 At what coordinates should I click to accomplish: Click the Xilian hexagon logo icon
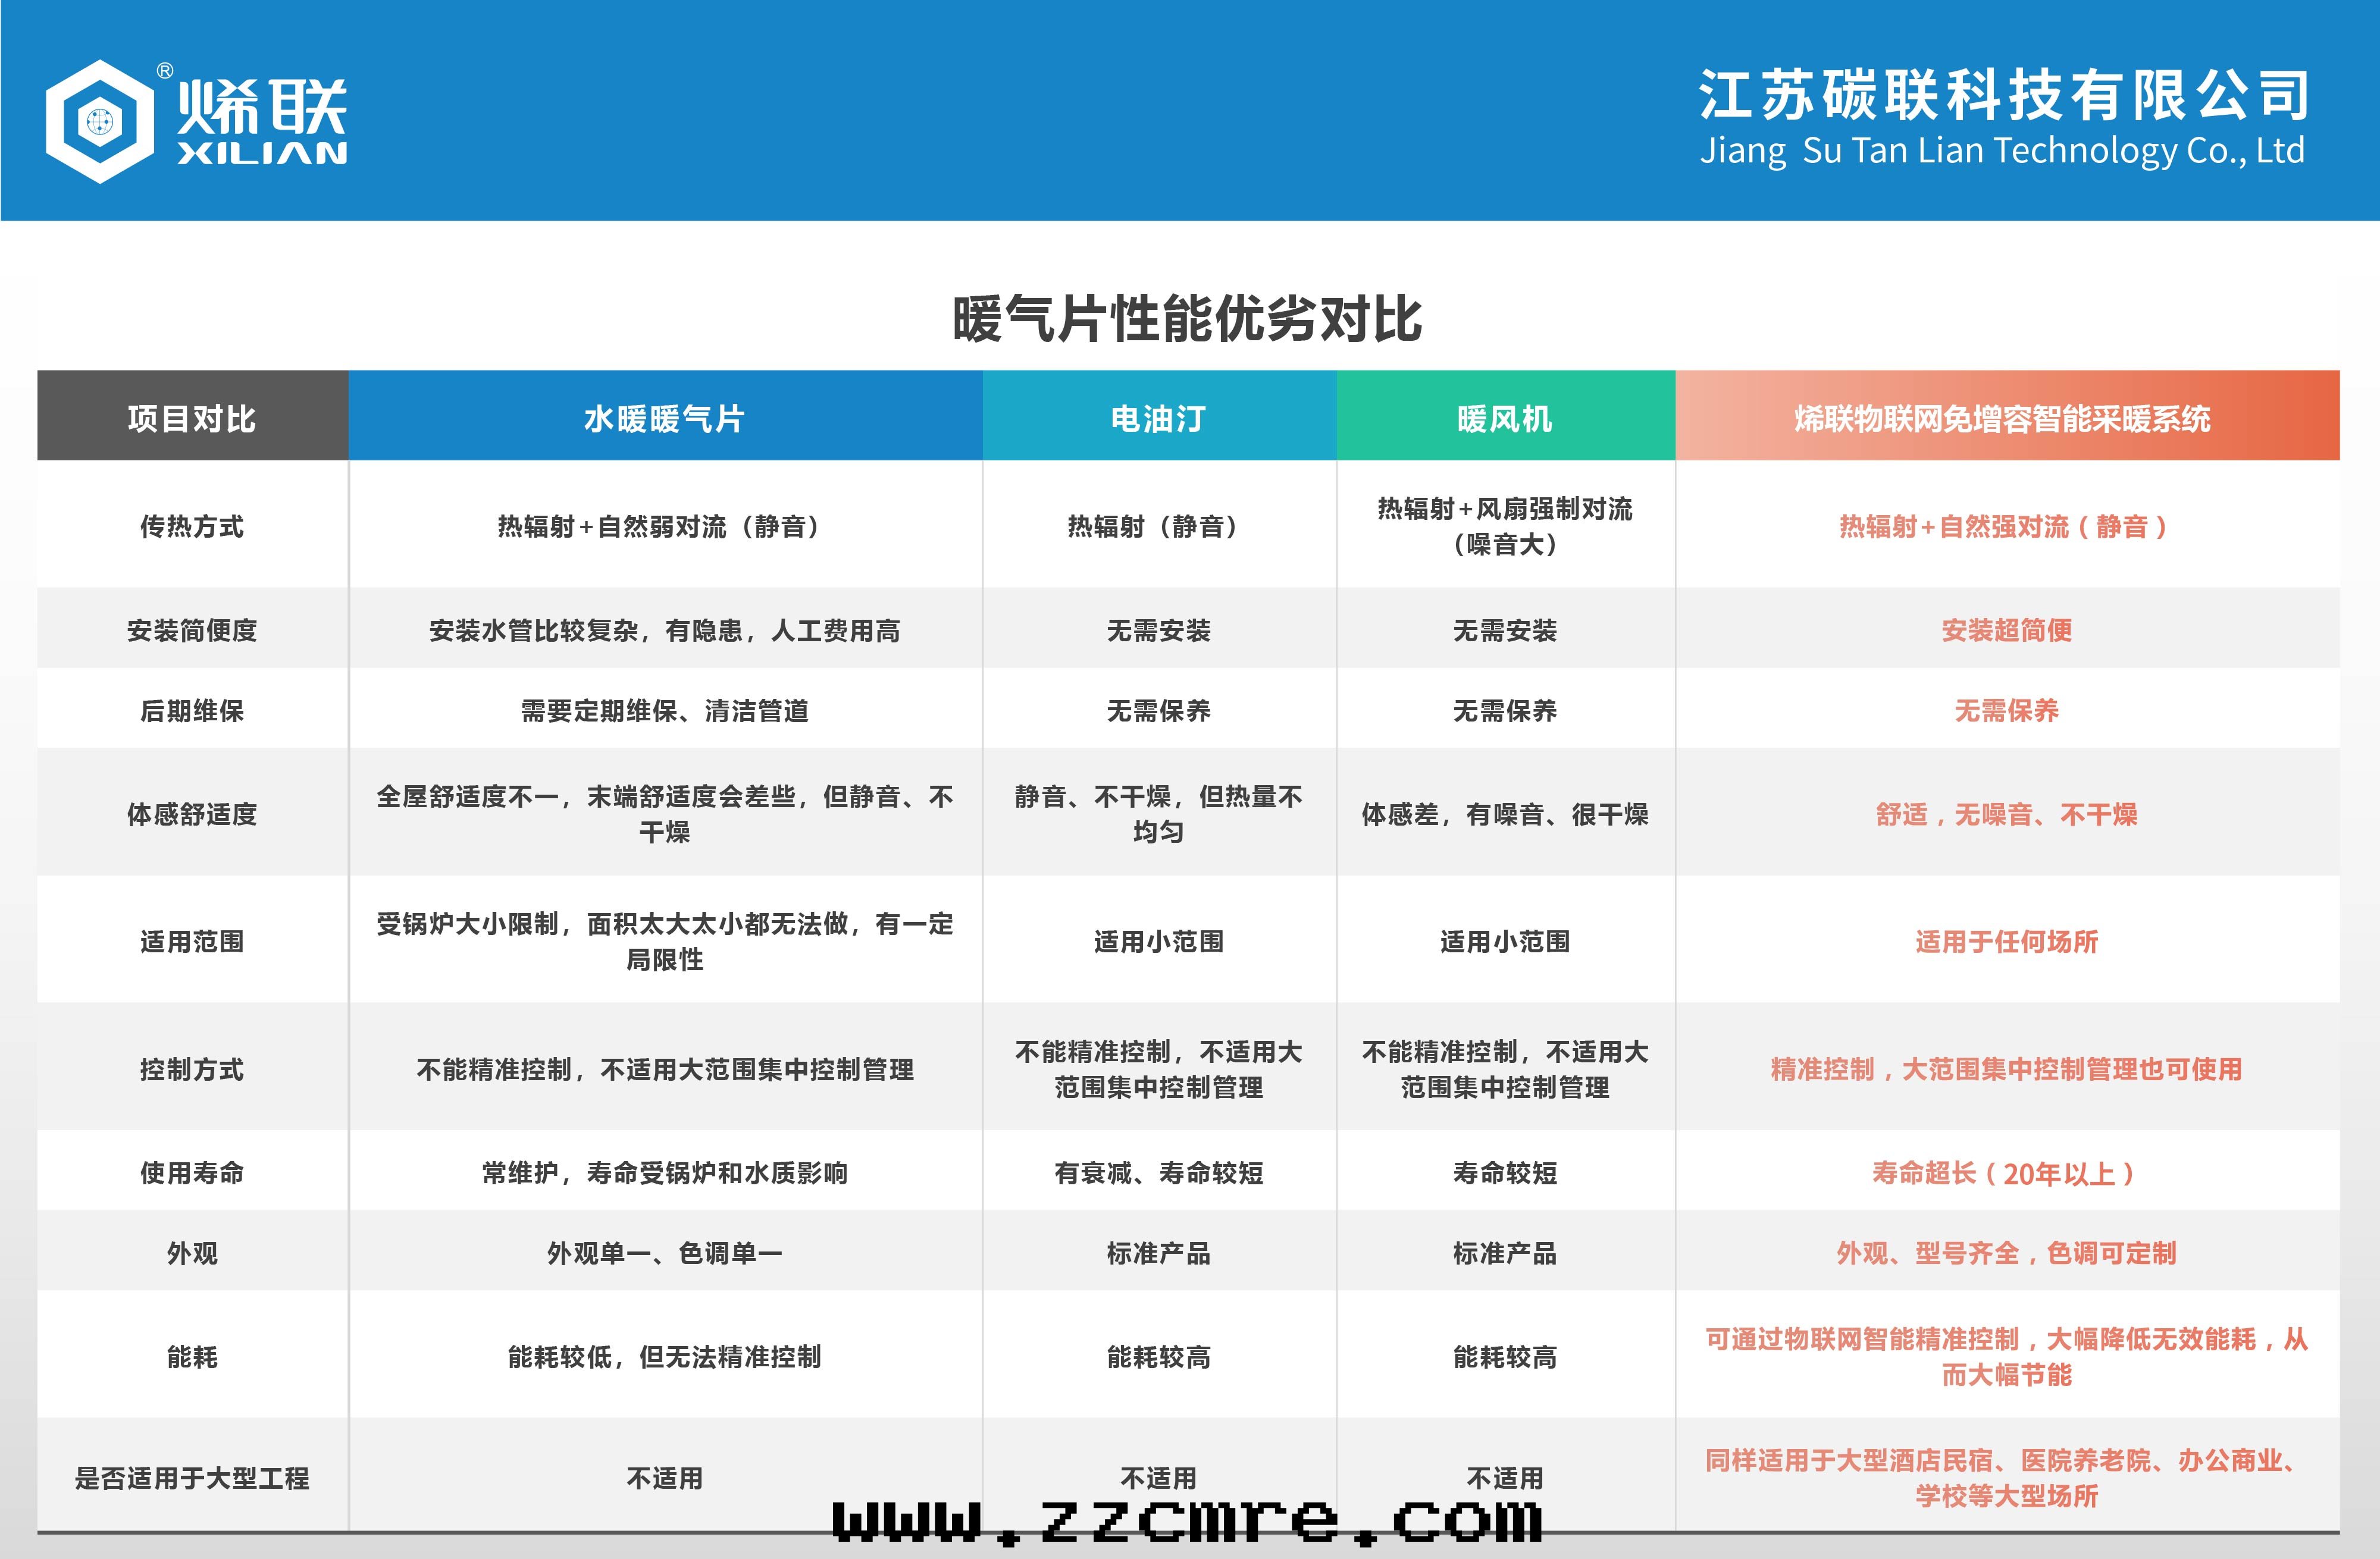click(x=99, y=122)
